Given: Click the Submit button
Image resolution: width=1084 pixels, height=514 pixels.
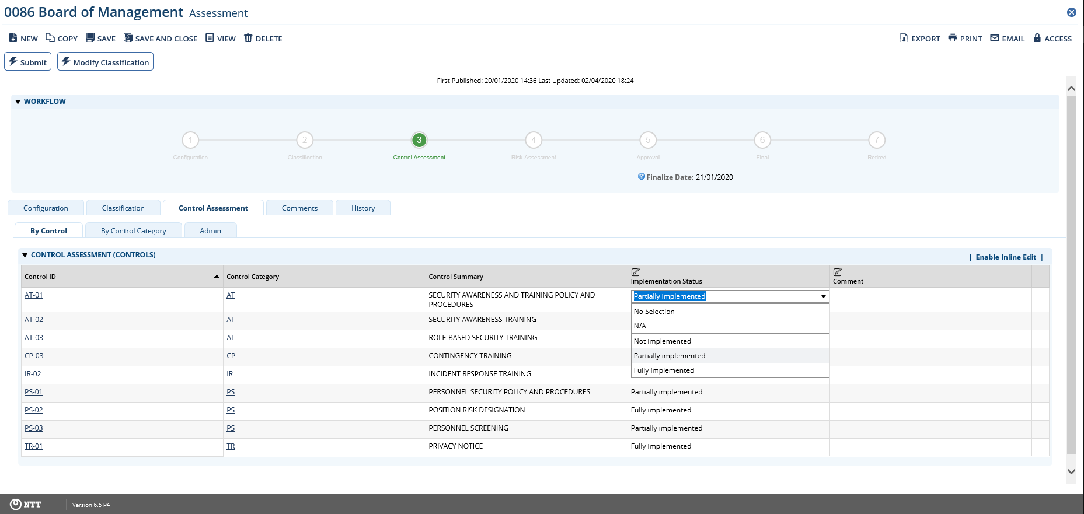Looking at the screenshot, I should tap(28, 62).
